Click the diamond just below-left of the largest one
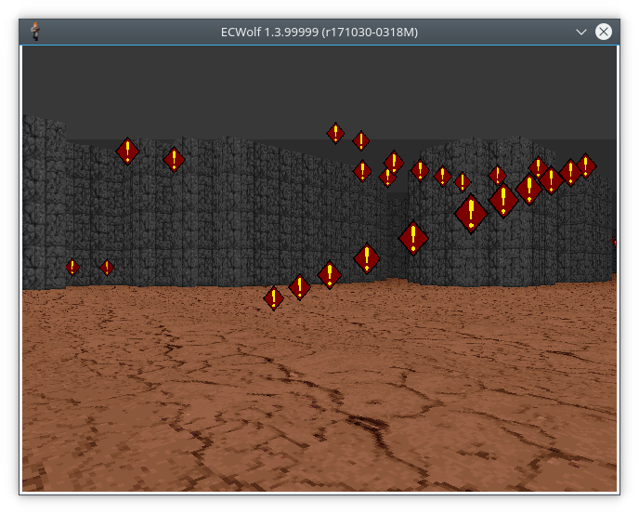 click(413, 237)
